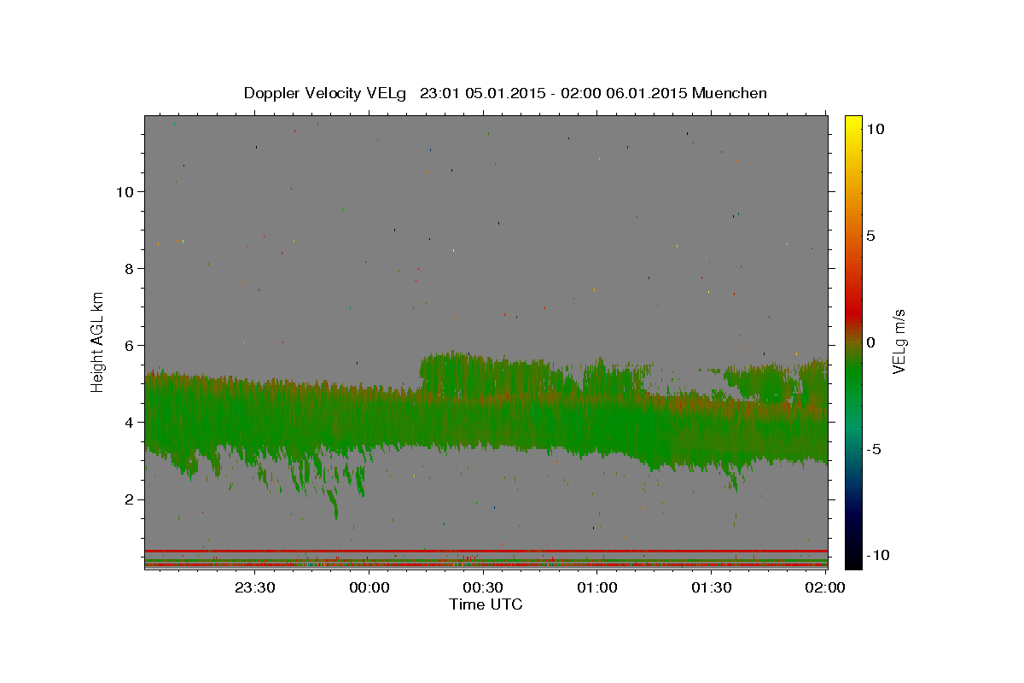Click the 'Time UTC' axis label

pyautogui.click(x=486, y=604)
